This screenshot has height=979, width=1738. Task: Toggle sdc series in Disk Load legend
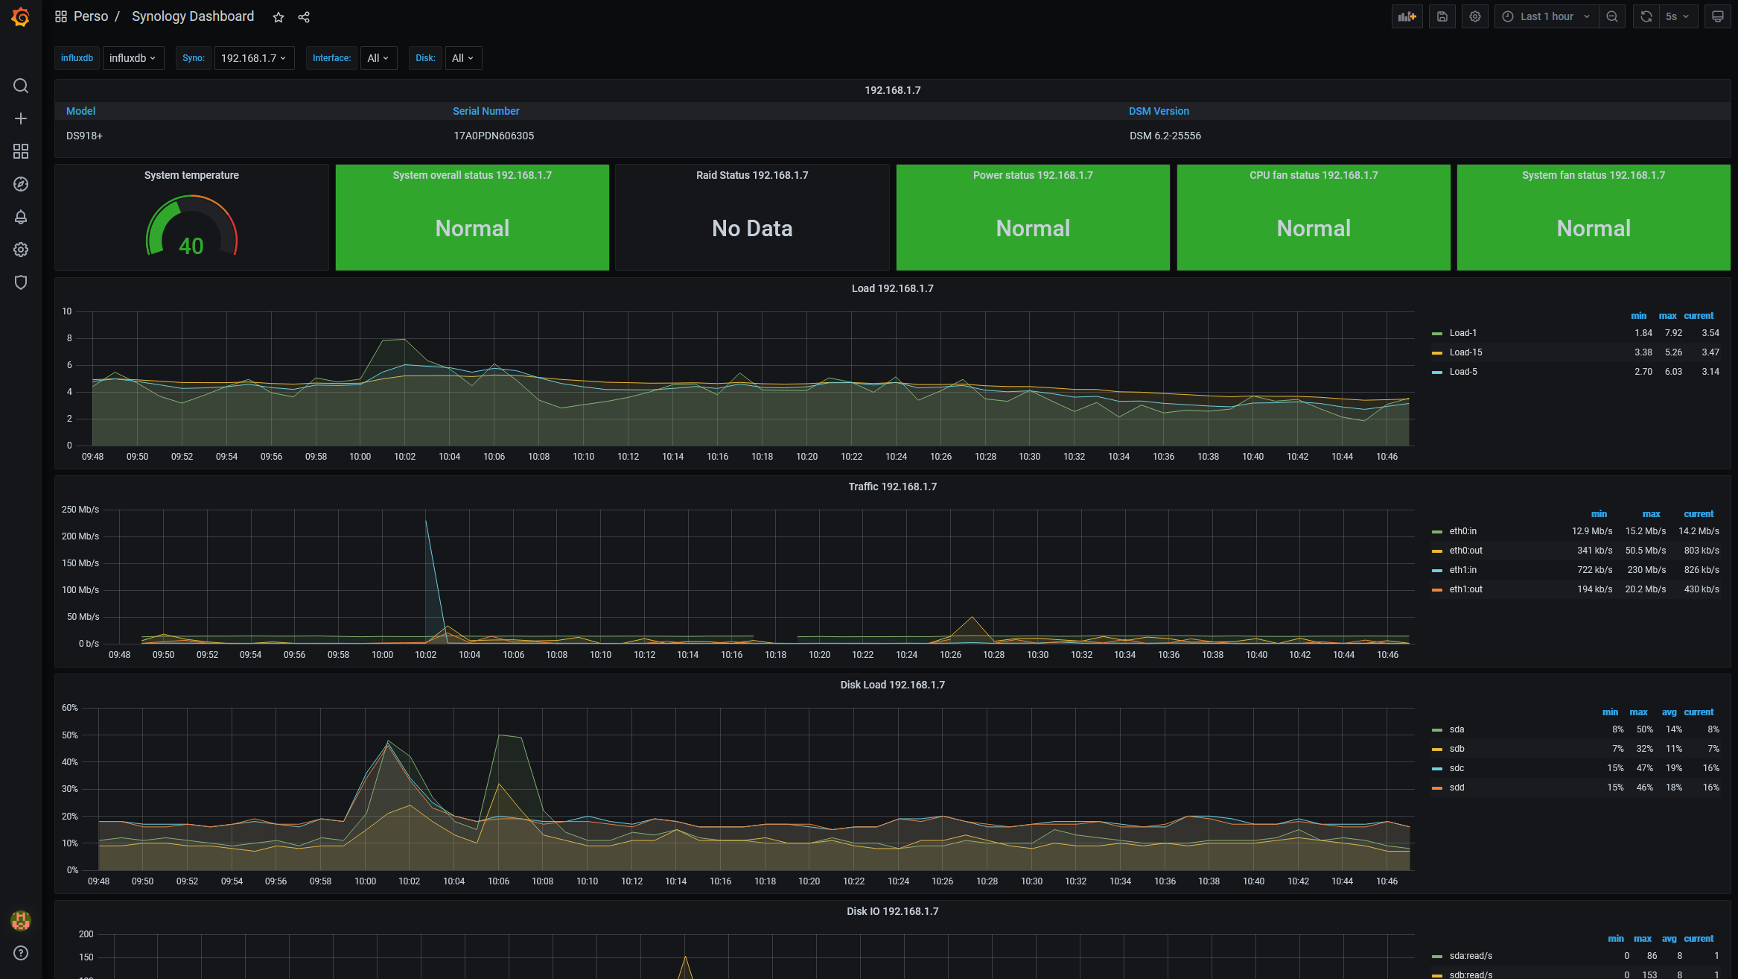pos(1457,768)
